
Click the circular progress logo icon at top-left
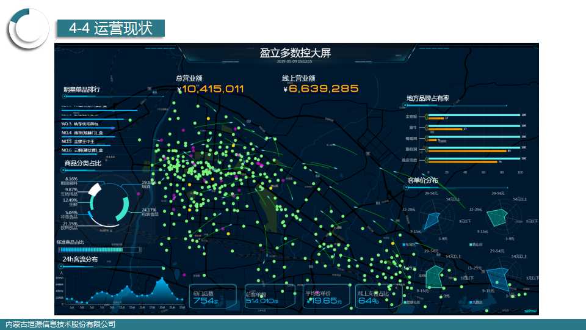[27, 29]
